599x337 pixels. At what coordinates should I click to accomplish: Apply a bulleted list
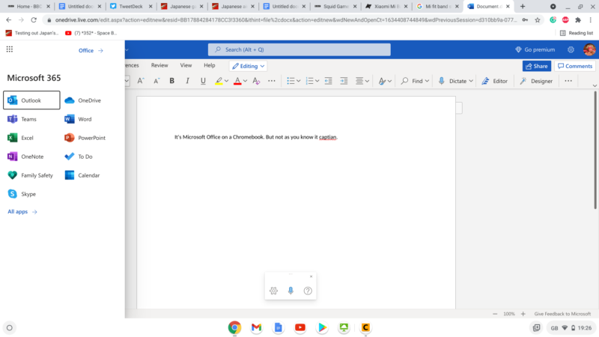tap(291, 81)
